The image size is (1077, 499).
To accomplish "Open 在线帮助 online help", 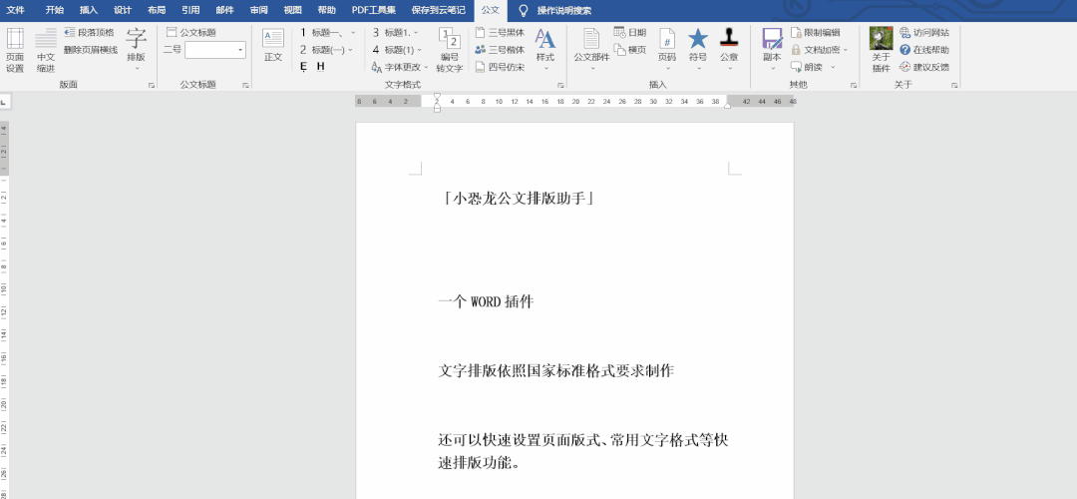I will pos(924,50).
